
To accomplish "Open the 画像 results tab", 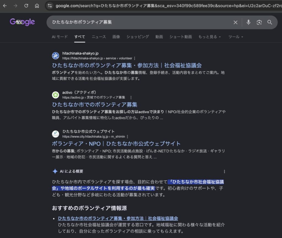I will coord(116,37).
